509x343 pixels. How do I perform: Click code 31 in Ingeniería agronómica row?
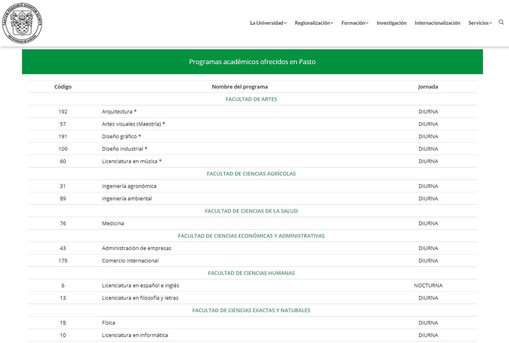coord(63,186)
